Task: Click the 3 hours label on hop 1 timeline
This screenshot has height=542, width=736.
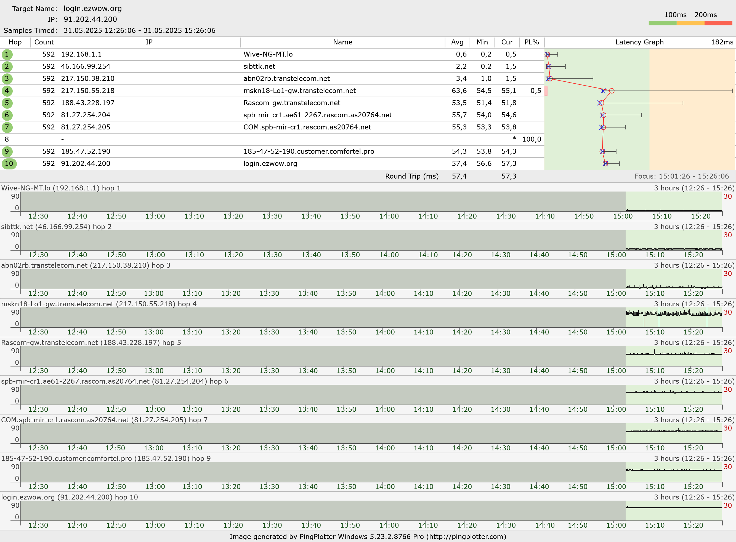Action: click(694, 188)
